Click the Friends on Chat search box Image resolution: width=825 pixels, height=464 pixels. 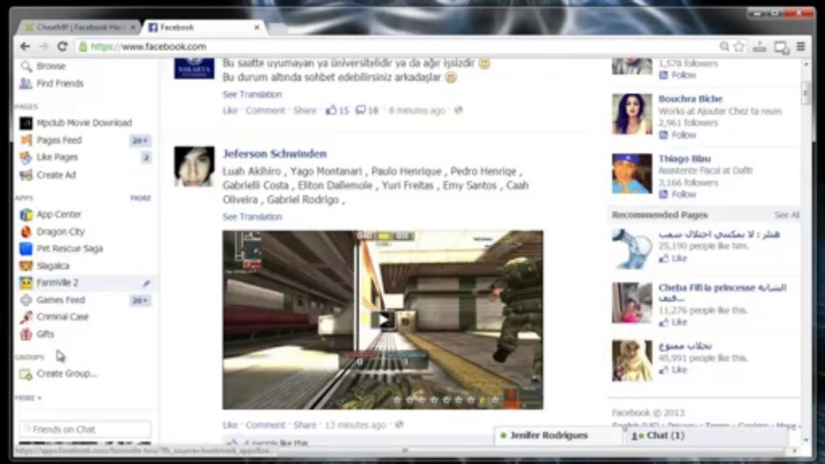(x=84, y=429)
